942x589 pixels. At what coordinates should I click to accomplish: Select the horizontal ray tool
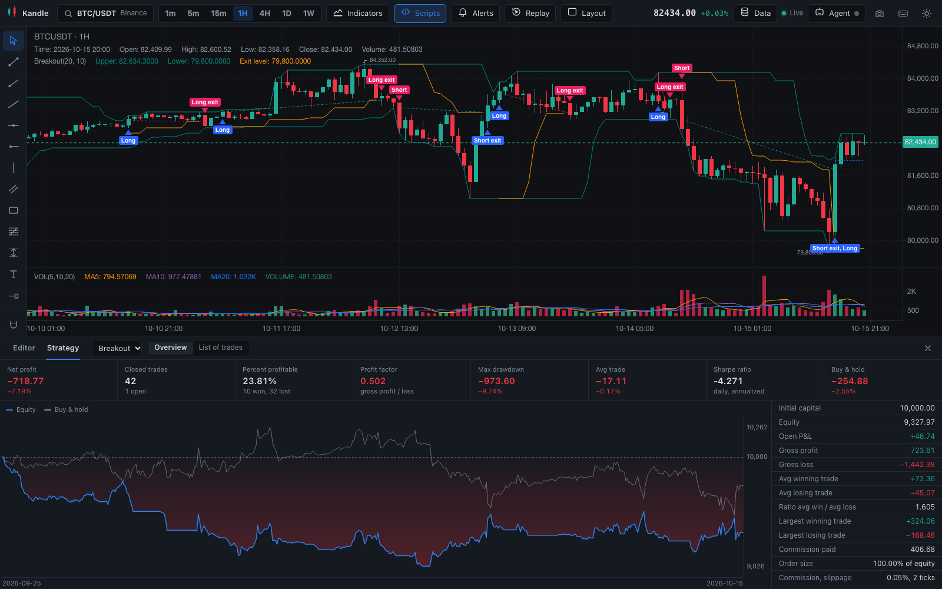click(x=14, y=147)
